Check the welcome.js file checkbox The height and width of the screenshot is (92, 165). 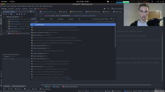tap(7, 26)
